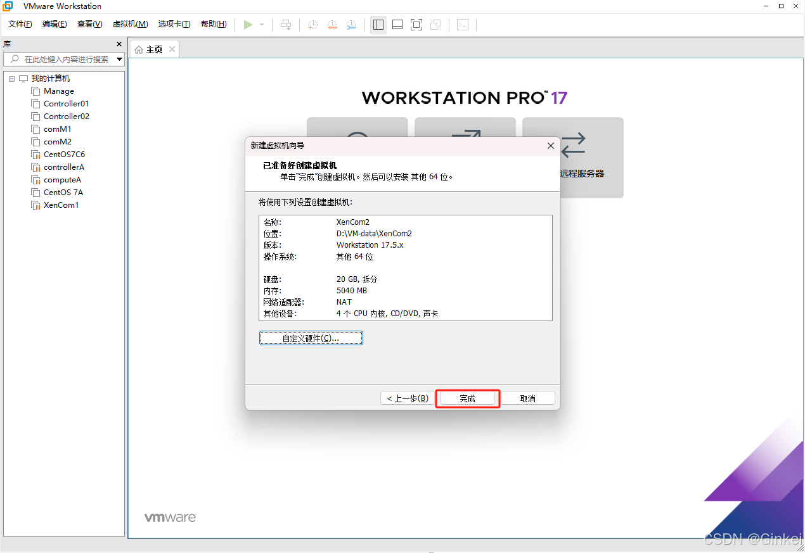Toggle the thumbnail bar view icon
This screenshot has width=805, height=553.
tap(397, 25)
